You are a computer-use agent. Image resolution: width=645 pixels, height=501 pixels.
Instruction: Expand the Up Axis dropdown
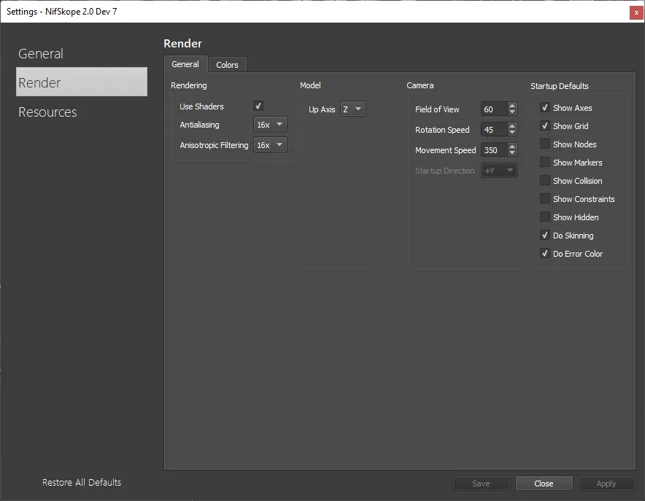(x=352, y=109)
